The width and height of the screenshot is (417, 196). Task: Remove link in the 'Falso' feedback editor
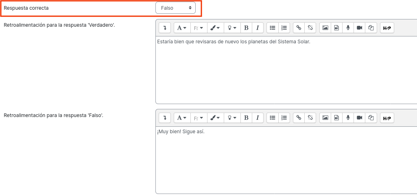310,118
